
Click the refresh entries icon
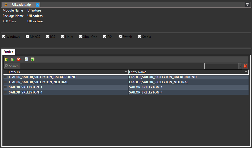pos(26,59)
